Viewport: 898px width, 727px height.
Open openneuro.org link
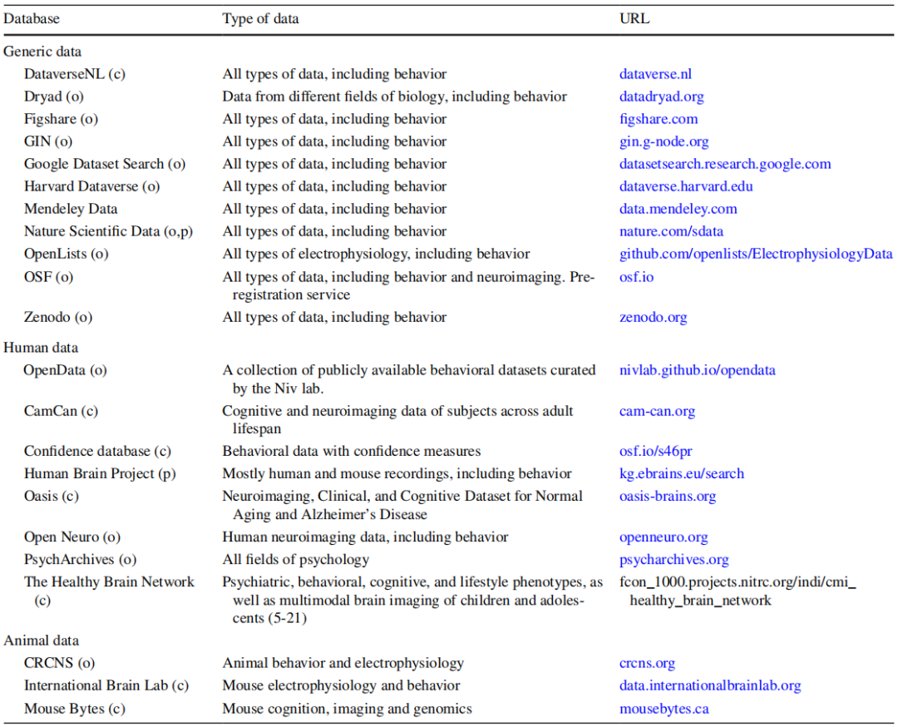(x=664, y=537)
